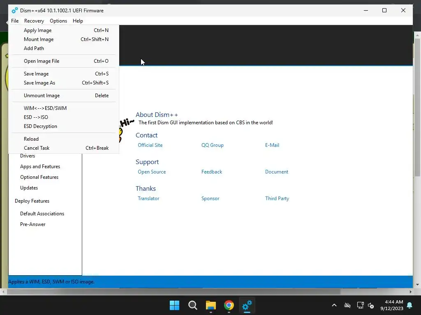Click the muted volume tray icon
The height and width of the screenshot is (315, 421).
(x=371, y=305)
